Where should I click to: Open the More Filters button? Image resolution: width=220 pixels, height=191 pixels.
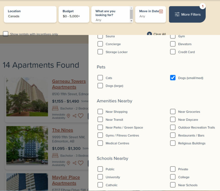pyautogui.click(x=187, y=14)
